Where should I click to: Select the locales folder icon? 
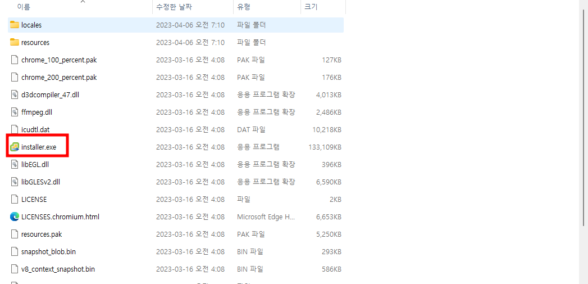tap(15, 25)
